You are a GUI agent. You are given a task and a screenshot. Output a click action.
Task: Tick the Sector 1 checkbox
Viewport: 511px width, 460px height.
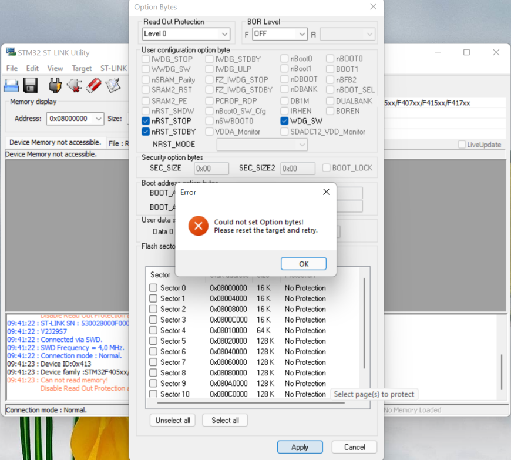click(153, 298)
